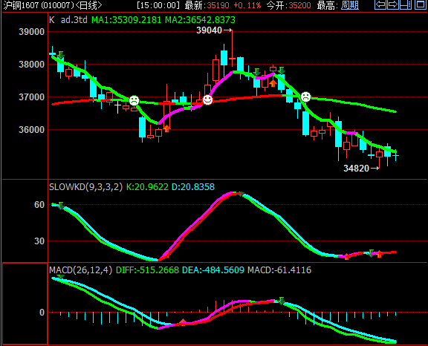Image resolution: width=428 pixels, height=346 pixels.
Task: Open the 周期 period link
Action: pyautogui.click(x=350, y=5)
